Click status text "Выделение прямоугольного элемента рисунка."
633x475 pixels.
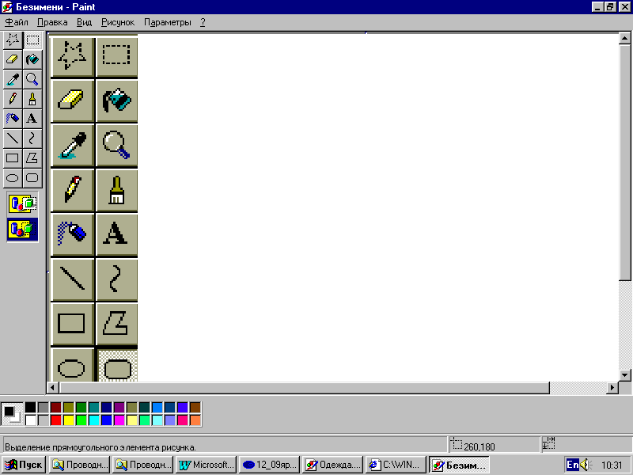[x=100, y=447]
